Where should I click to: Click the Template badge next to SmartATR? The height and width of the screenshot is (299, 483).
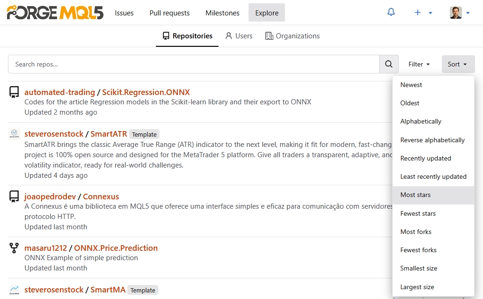click(144, 134)
